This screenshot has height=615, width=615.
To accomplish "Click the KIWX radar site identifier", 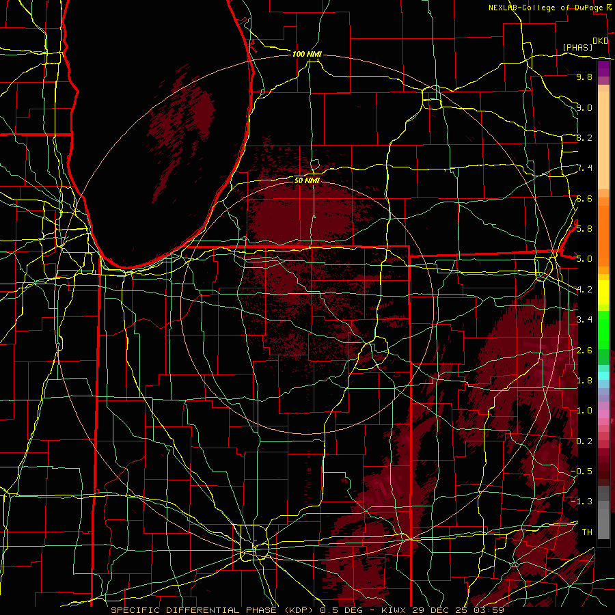I will [x=394, y=610].
